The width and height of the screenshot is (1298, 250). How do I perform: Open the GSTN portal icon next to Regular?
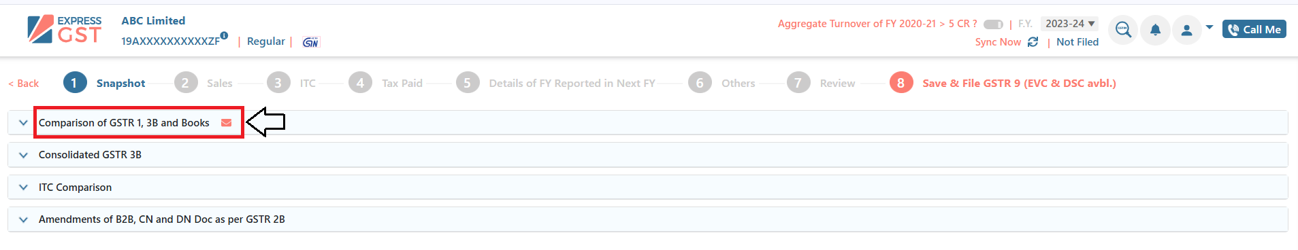point(310,42)
